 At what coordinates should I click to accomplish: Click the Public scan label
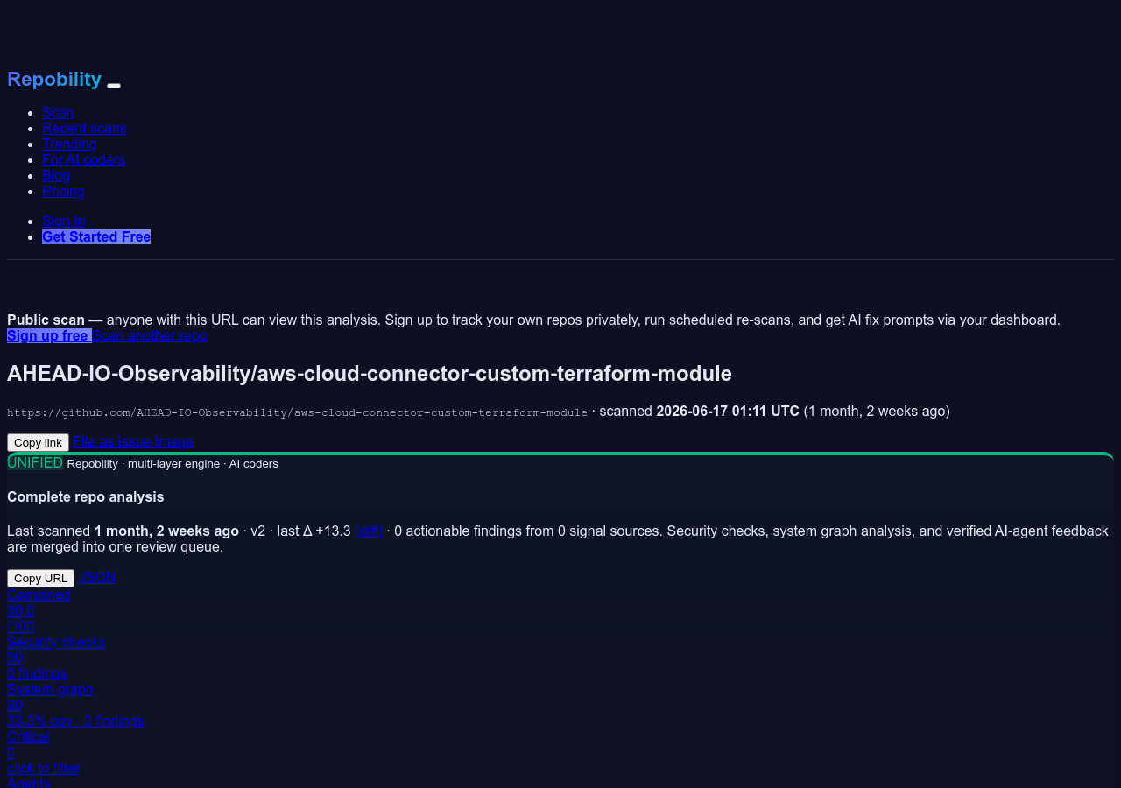coord(46,320)
